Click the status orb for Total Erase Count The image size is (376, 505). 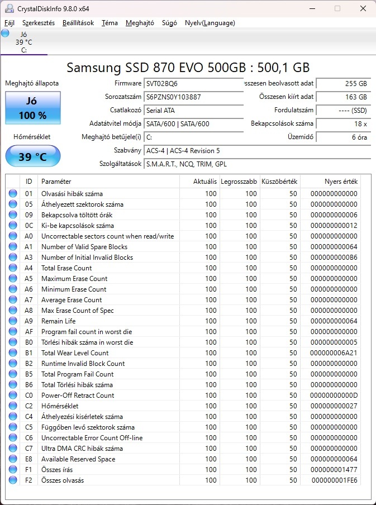[13, 268]
